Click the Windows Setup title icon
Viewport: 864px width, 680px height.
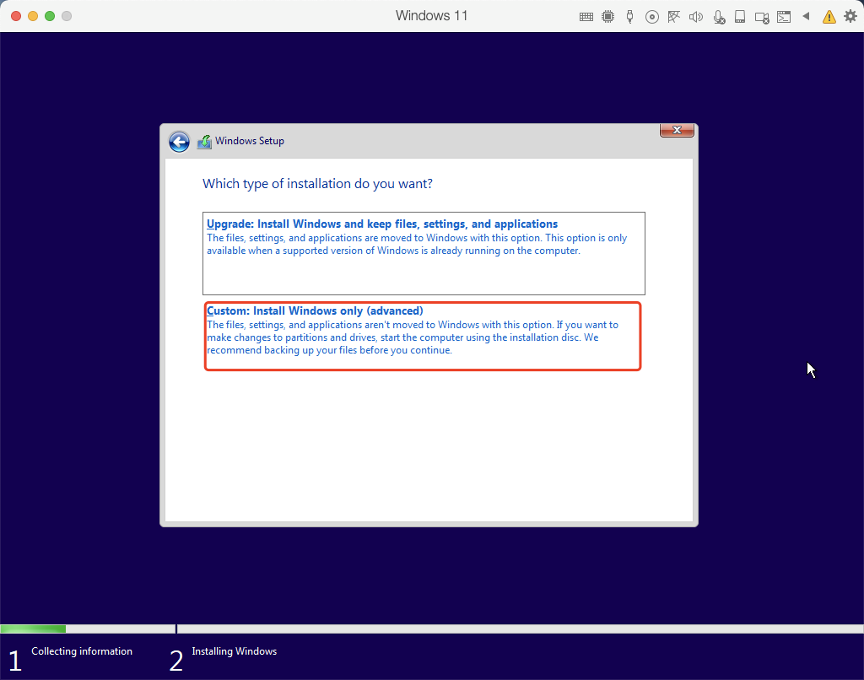point(204,142)
